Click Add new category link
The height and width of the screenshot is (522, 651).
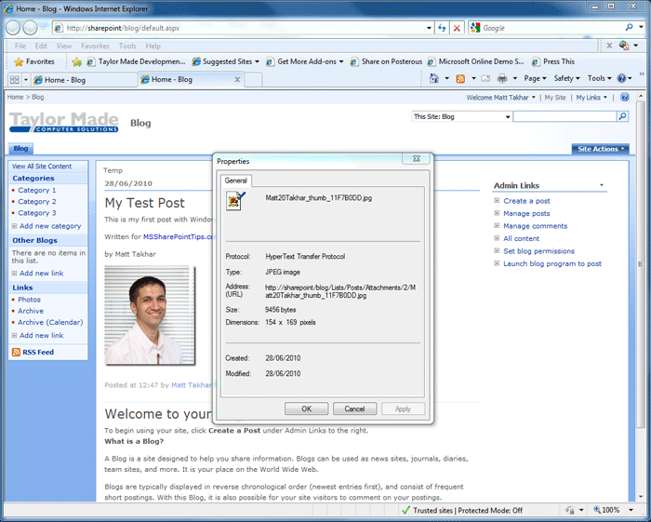coord(50,226)
